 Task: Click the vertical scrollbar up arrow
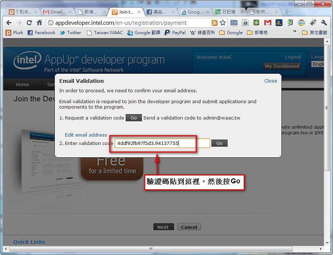coord(327,41)
